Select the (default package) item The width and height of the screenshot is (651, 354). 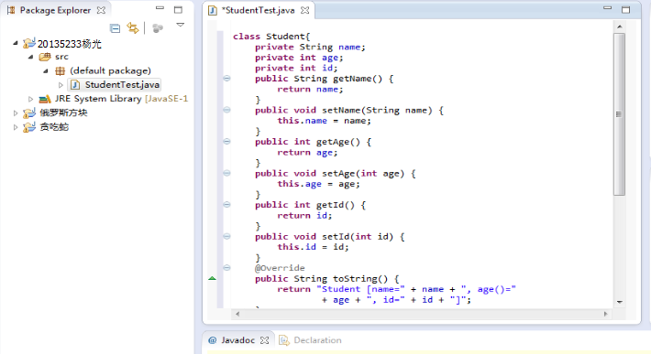110,70
